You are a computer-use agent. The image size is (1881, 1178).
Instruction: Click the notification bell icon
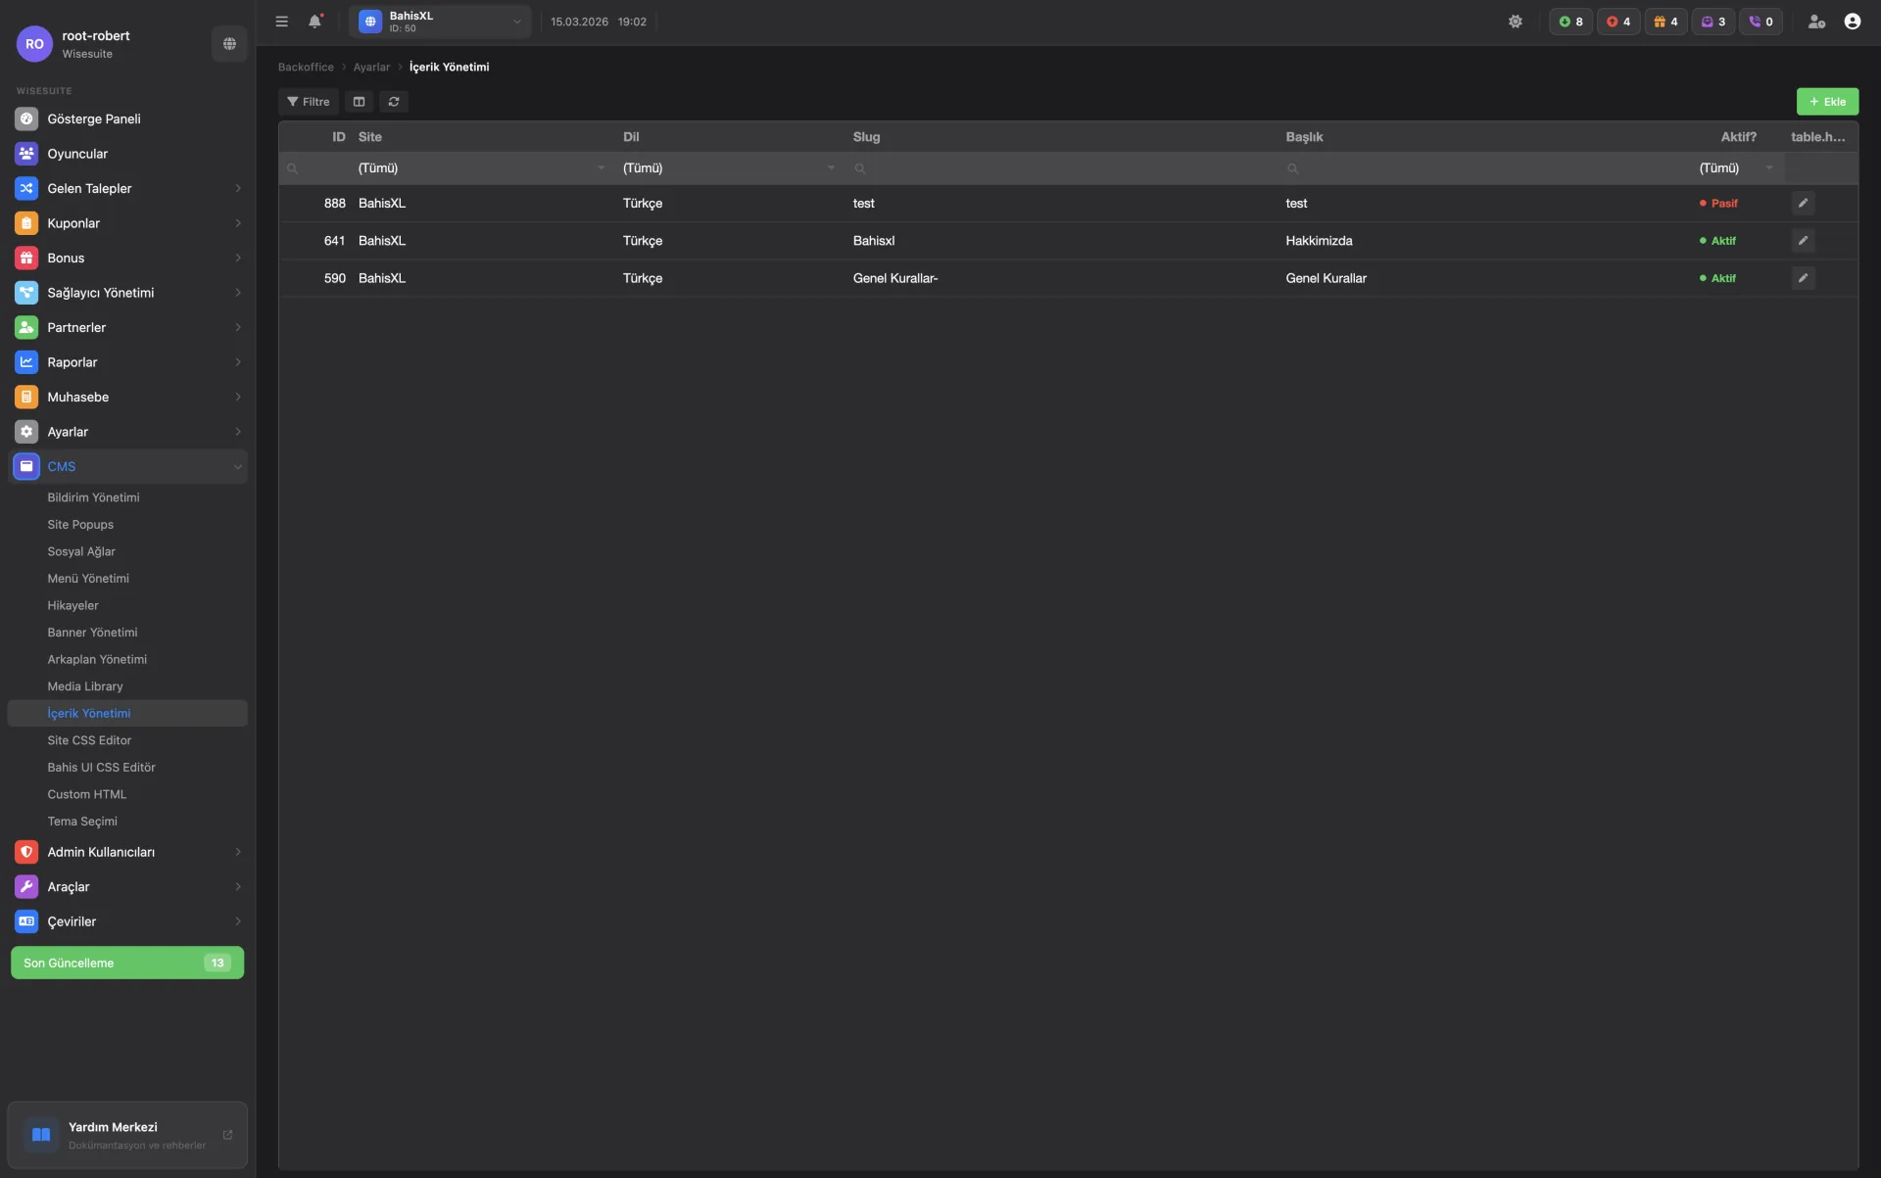pos(314,22)
